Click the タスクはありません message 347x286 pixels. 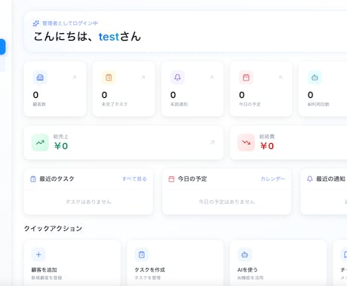click(x=88, y=202)
